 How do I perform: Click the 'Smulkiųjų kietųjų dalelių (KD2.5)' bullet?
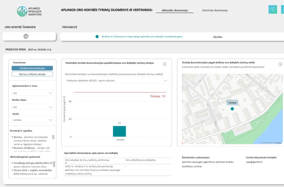[32, 165]
